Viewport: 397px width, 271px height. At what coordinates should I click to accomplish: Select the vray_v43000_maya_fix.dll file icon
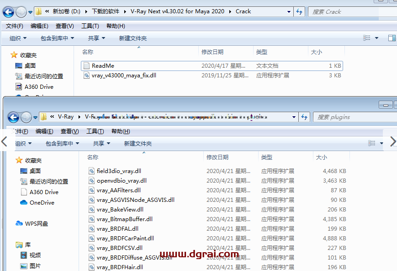tap(87, 76)
